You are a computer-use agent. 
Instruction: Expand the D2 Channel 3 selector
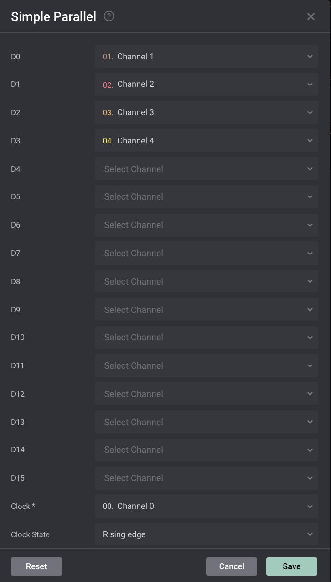pyautogui.click(x=206, y=113)
